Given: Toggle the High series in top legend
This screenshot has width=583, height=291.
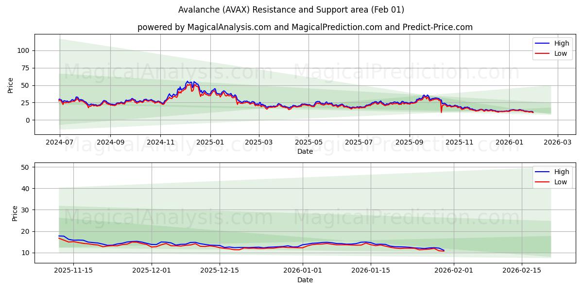Looking at the screenshot, I should point(559,43).
